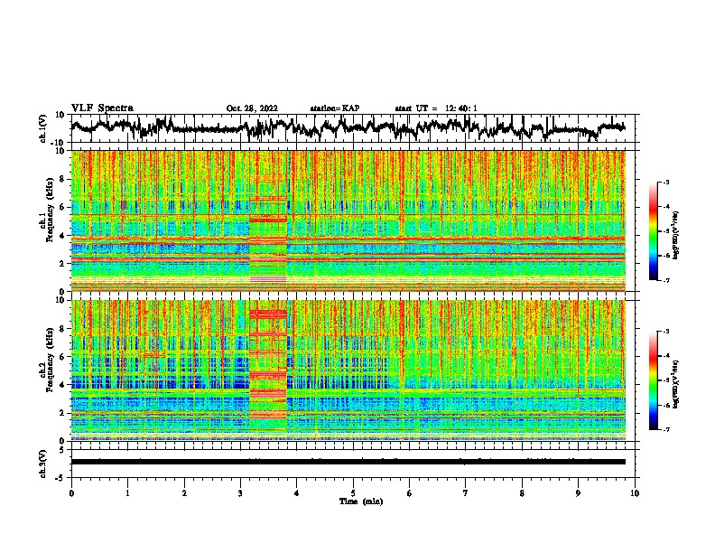Click the "8" kHz tick of ch.2 spectrogram

click(62, 329)
